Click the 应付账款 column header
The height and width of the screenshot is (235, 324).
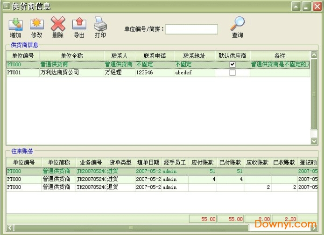[203, 163]
